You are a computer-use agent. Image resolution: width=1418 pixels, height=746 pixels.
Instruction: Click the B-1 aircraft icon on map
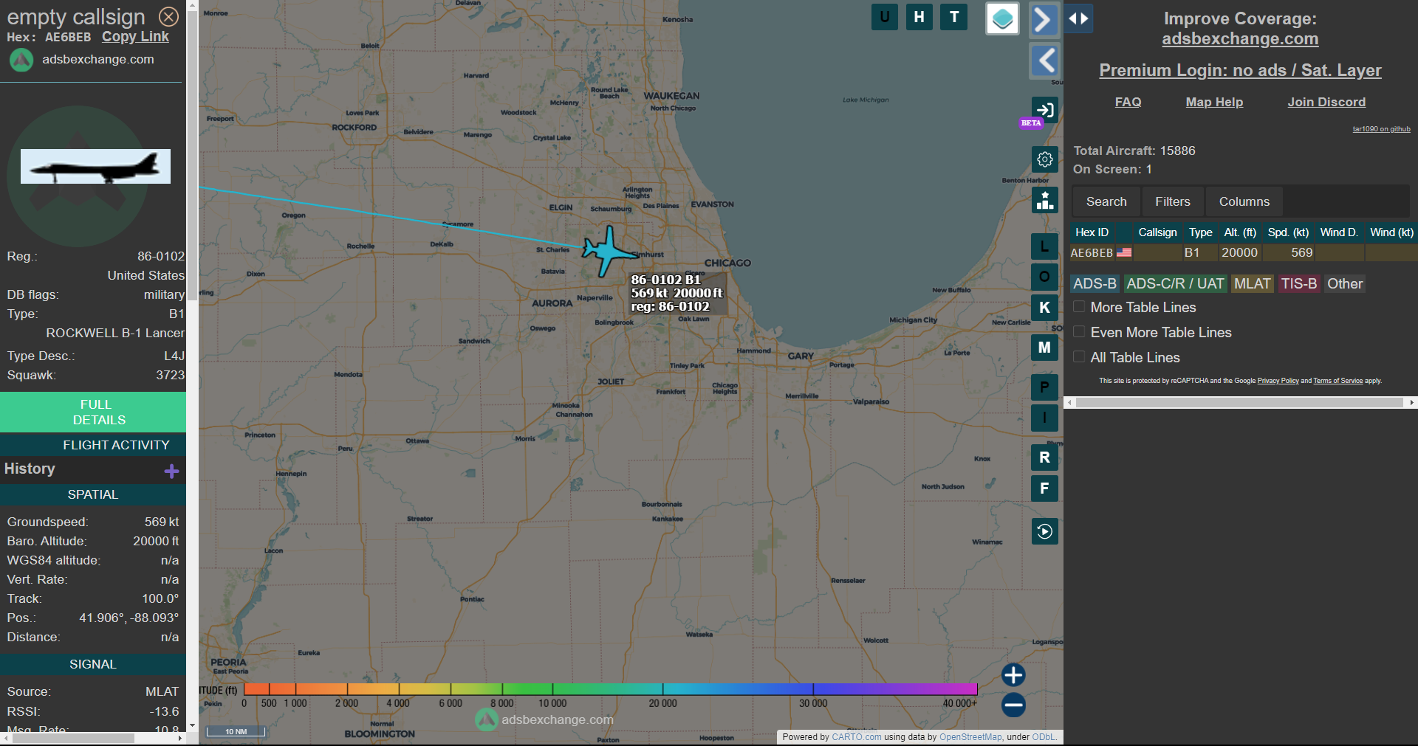click(609, 252)
